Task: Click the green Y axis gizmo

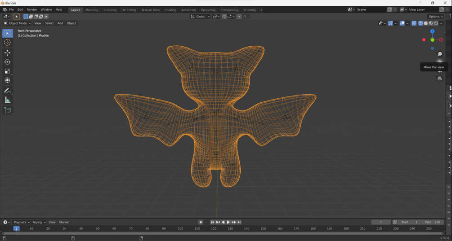Action: click(432, 39)
